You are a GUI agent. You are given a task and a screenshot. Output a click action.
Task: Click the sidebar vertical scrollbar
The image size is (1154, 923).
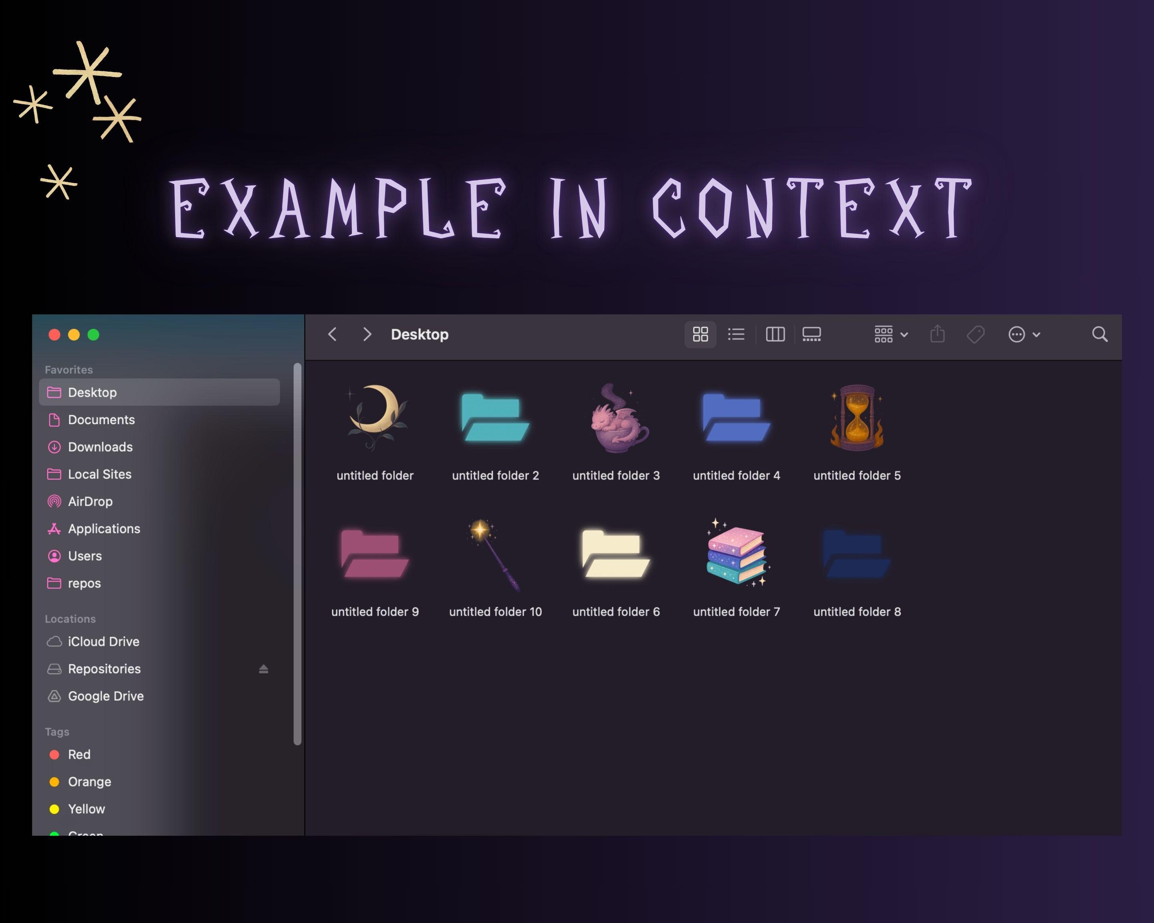(x=298, y=554)
